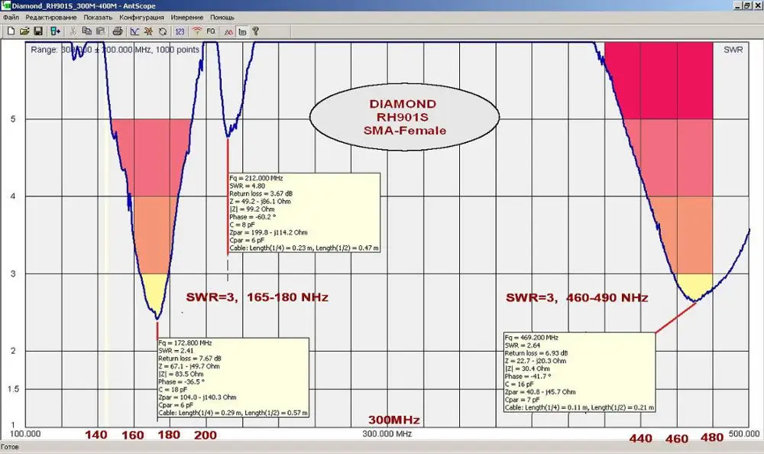The height and width of the screenshot is (454, 764).
Task: Click the SWR minimum of the 172.8 MHz dip
Action: (157, 319)
